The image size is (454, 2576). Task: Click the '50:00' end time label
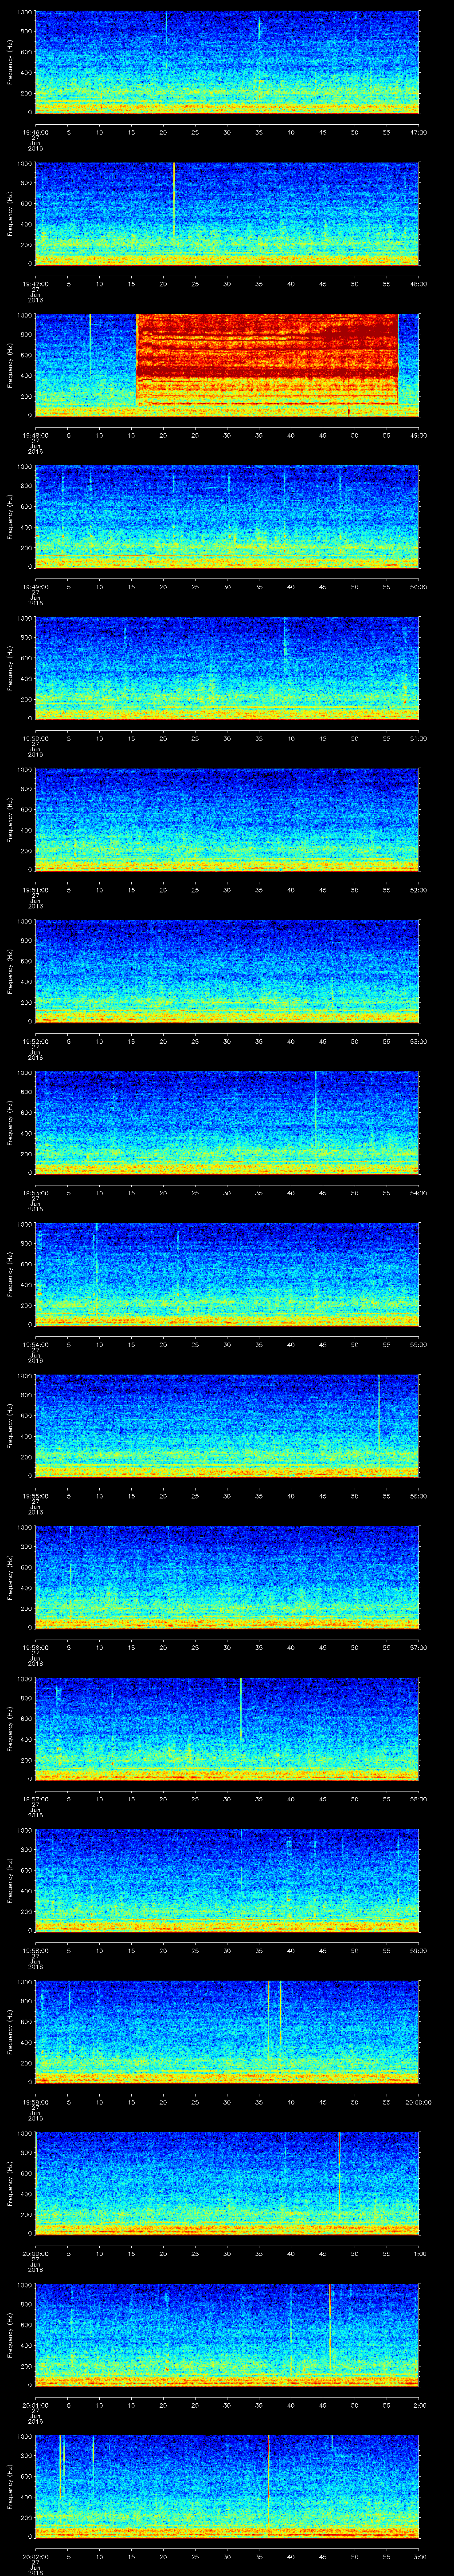[x=419, y=587]
